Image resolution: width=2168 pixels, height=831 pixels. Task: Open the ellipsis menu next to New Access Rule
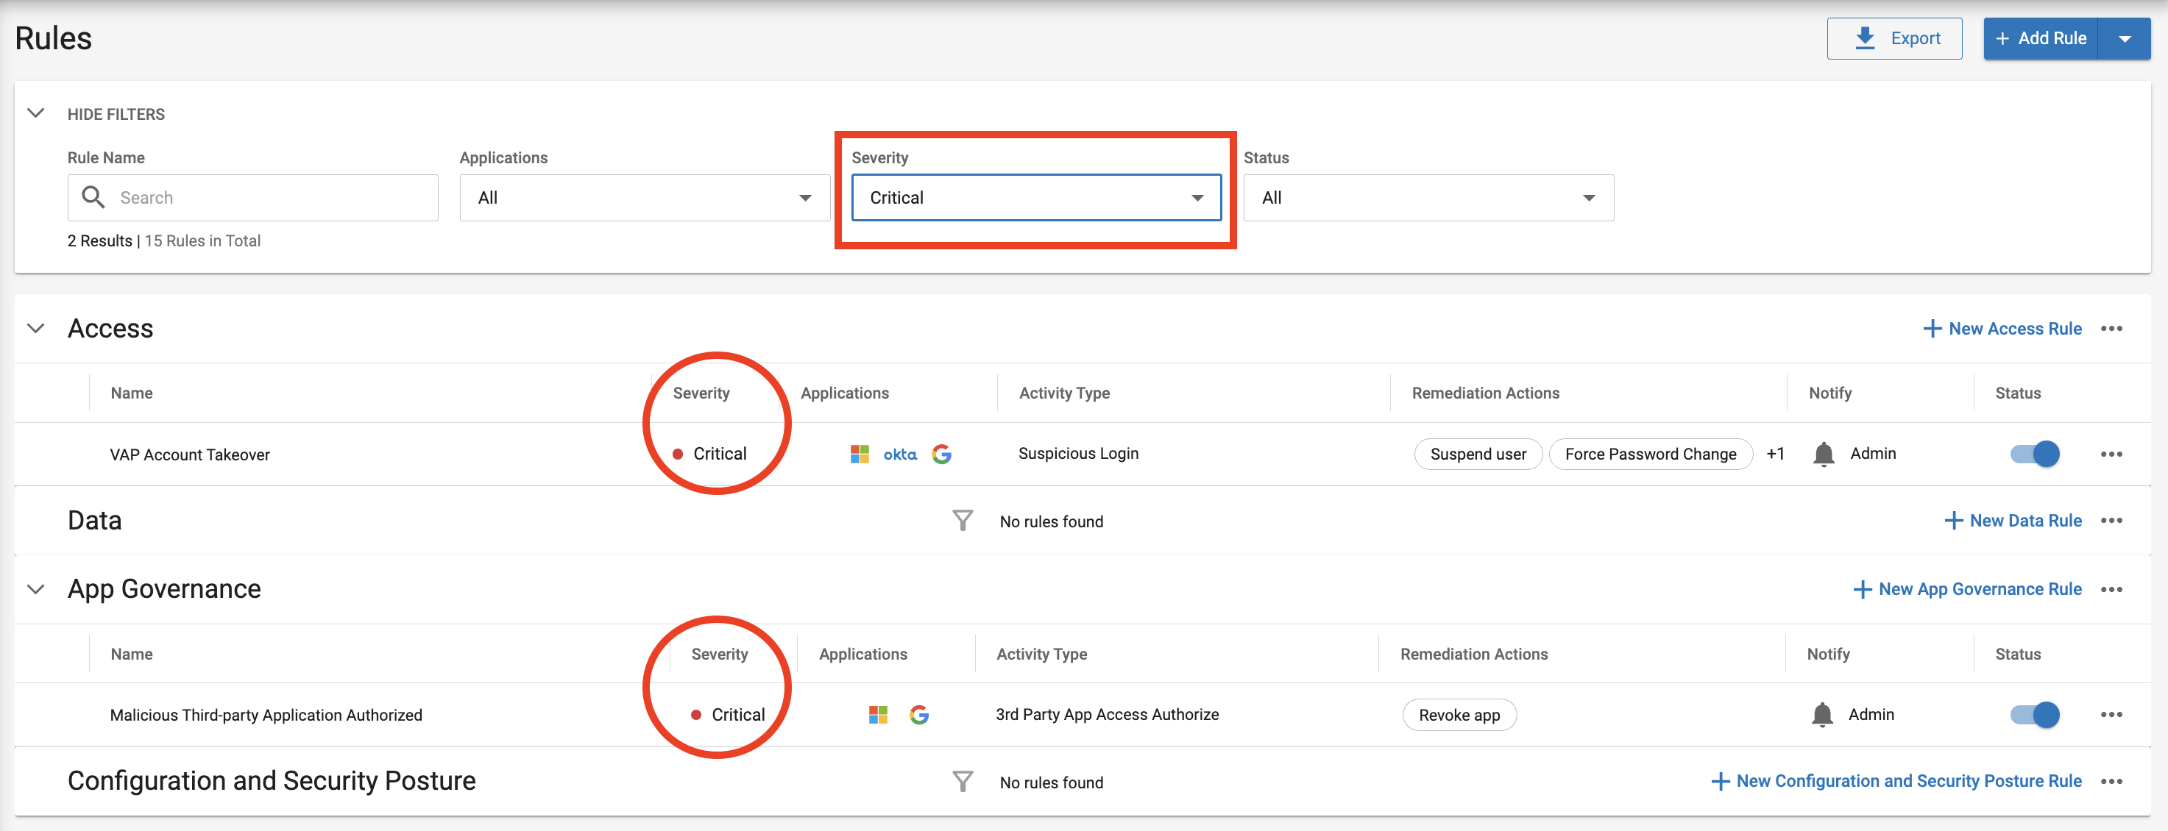tap(2111, 329)
